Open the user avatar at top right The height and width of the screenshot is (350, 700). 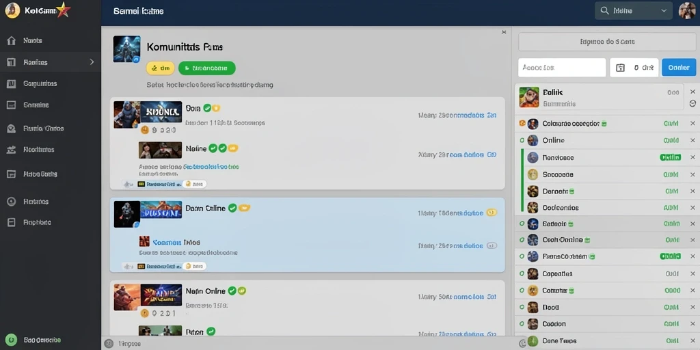[686, 10]
